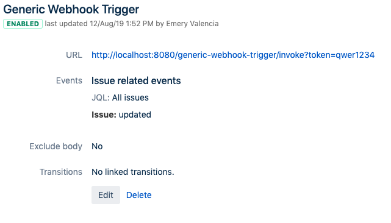This screenshot has height=223, width=391.
Task: Click the updated event value
Action: 135,115
